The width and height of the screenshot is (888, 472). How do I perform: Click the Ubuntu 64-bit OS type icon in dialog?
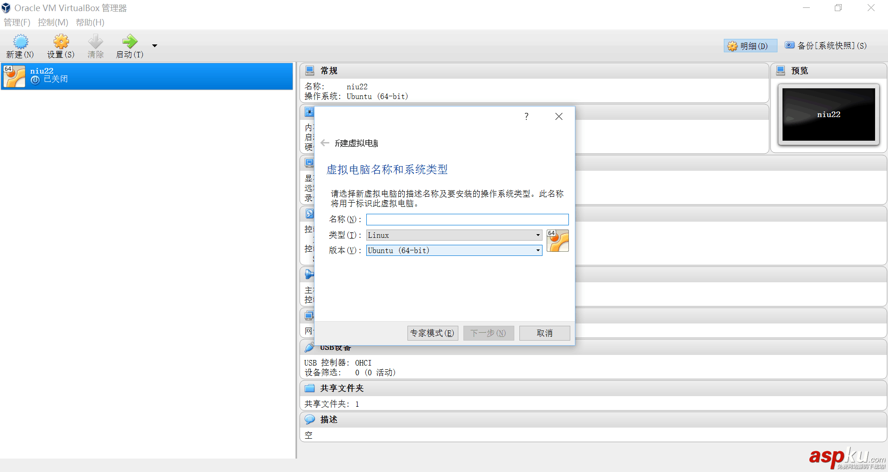[x=558, y=241]
